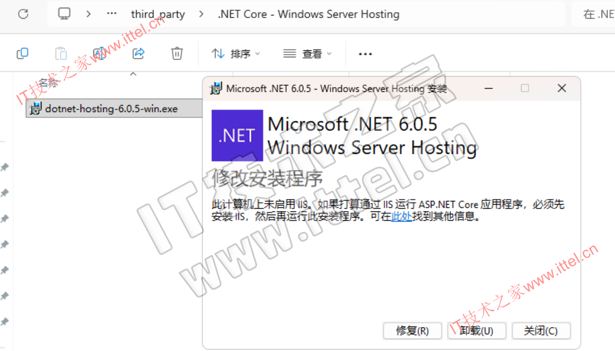Click the rename icon in toolbar
Viewport: 615px width, 351px height.
pyautogui.click(x=100, y=53)
